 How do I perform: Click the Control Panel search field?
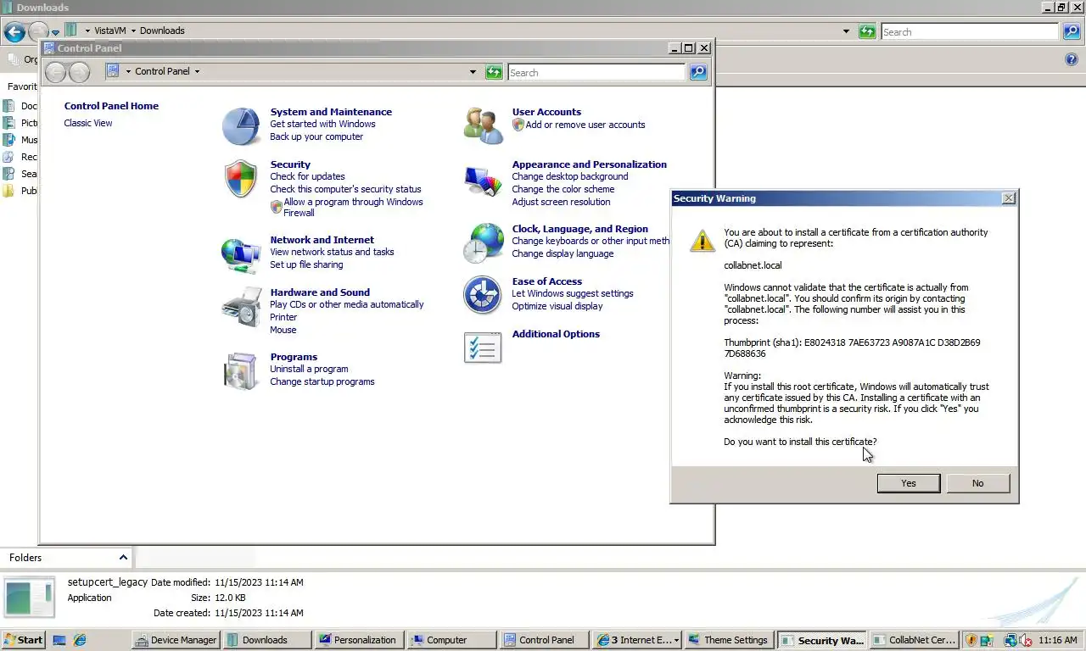tap(596, 73)
